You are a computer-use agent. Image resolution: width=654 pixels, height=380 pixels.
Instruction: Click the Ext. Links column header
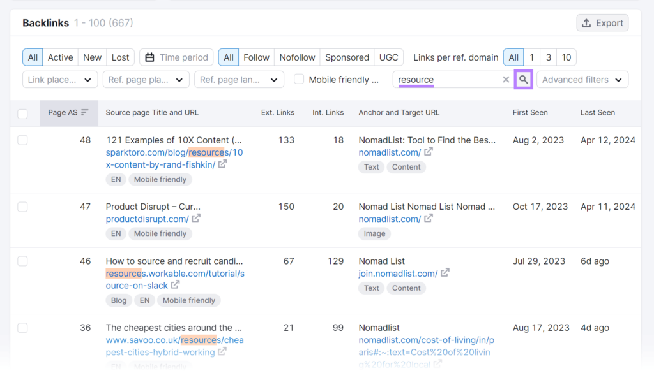[x=277, y=112]
